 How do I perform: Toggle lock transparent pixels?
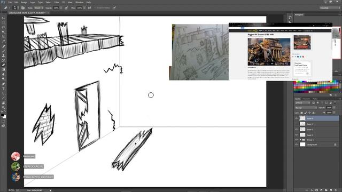301,113
